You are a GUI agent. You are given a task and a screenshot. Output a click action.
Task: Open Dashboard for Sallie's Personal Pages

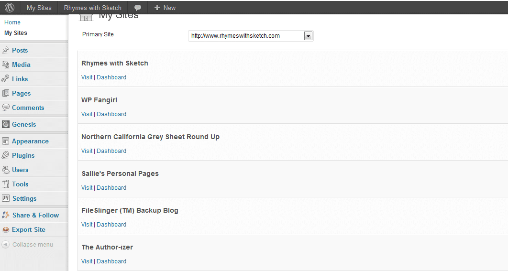tap(111, 187)
